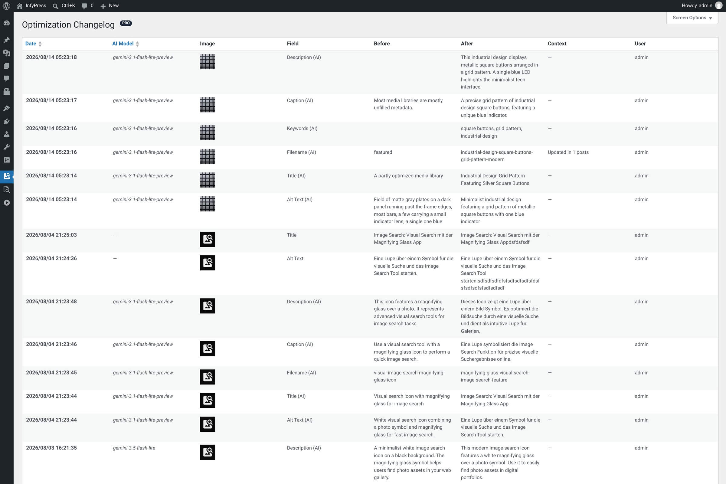
Task: Click the date 2026/08/04 21:23:48
Action: (x=51, y=302)
